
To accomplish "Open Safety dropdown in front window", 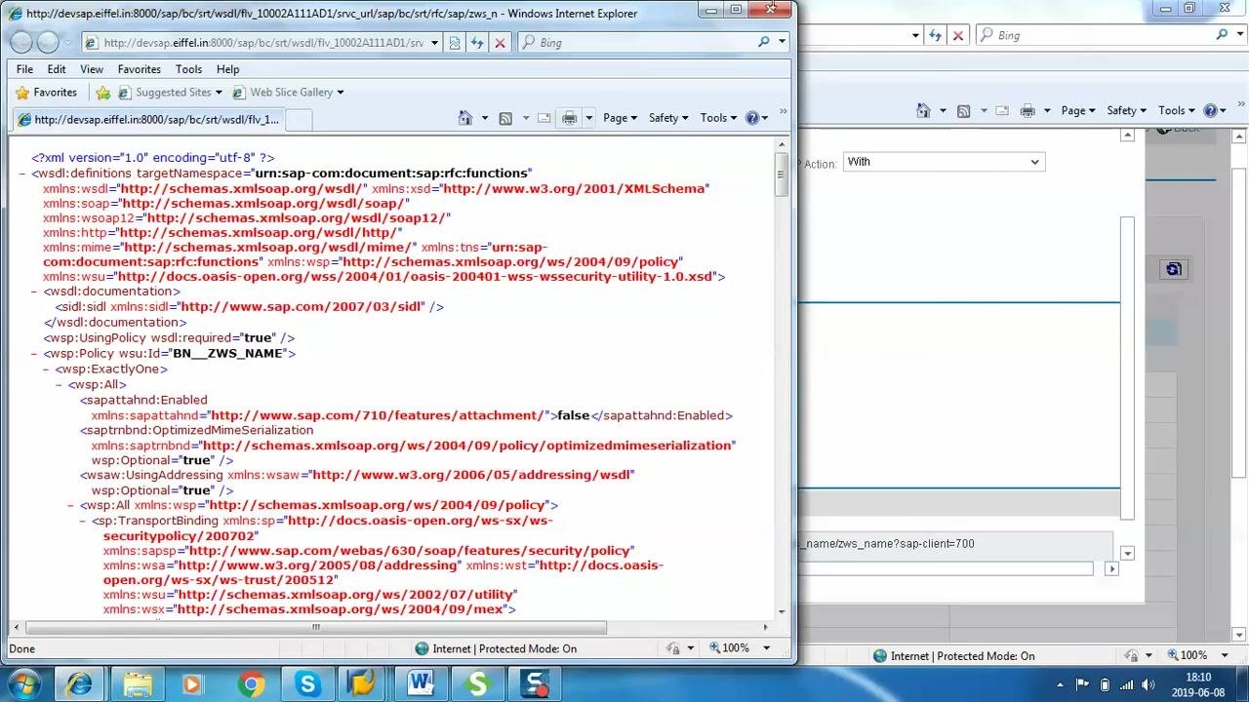I will point(668,118).
